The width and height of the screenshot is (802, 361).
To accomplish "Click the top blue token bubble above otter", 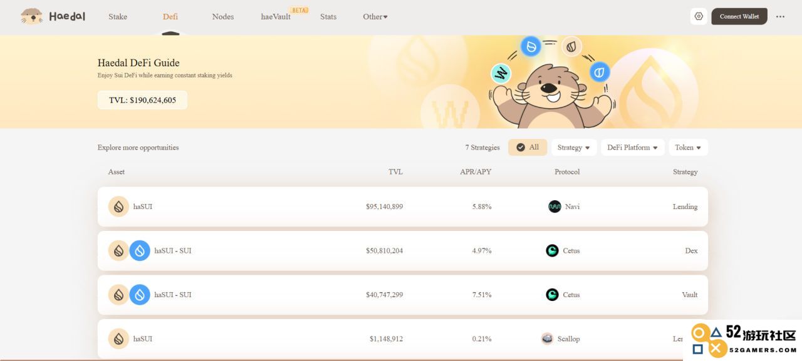I will 531,46.
